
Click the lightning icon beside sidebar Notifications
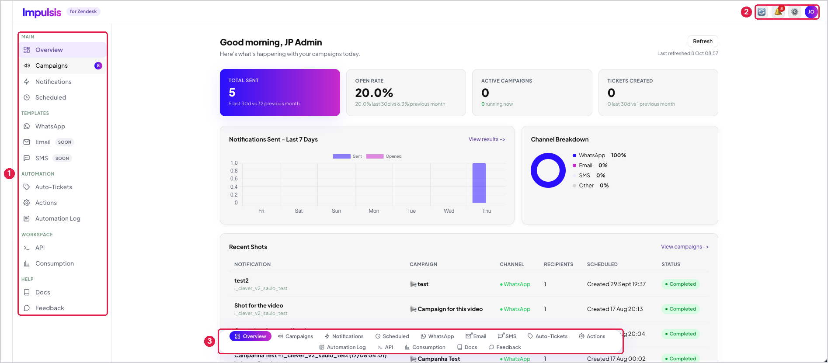pos(27,82)
